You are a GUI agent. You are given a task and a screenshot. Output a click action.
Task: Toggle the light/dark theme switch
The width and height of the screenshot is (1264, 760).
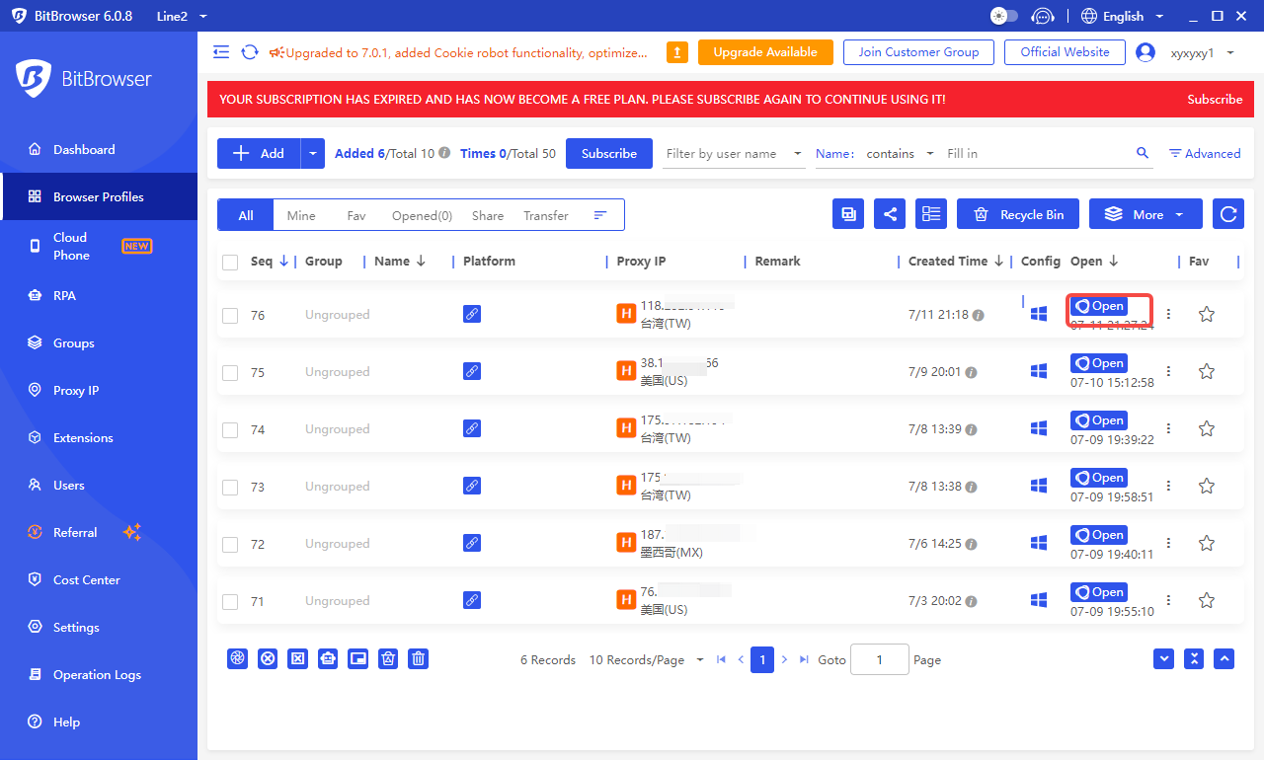coord(1003,16)
